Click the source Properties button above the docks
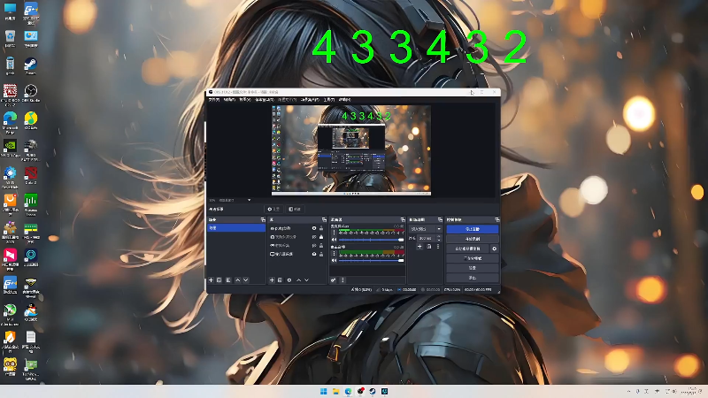The height and width of the screenshot is (398, 708). pos(273,209)
